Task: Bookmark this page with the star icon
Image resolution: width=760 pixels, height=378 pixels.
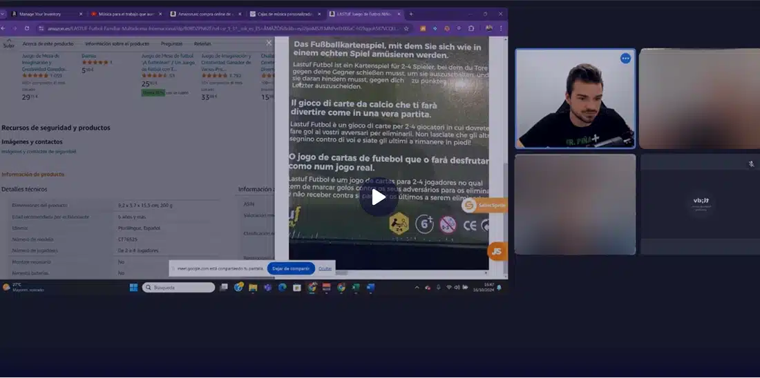Action: [x=406, y=28]
